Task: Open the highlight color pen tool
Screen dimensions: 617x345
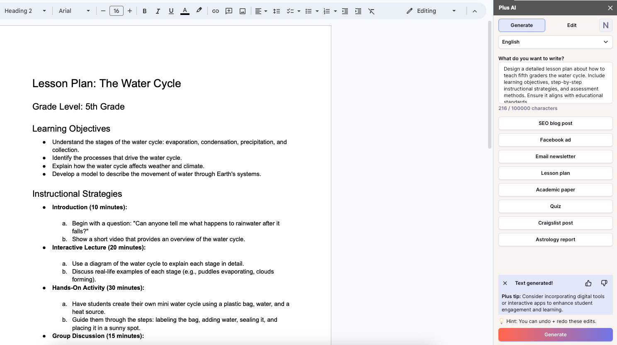Action: (199, 11)
